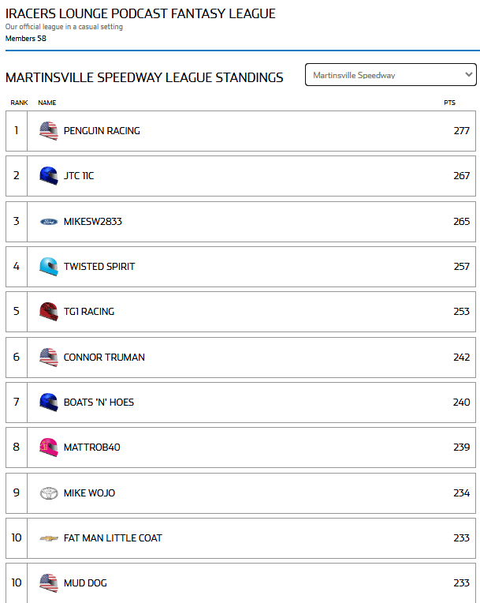Click the pink helmet beside MATTROB40
The height and width of the screenshot is (603, 480).
tap(49, 448)
